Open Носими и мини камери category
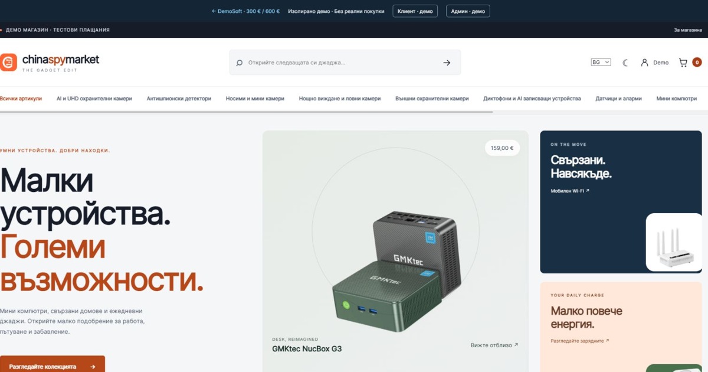 coord(255,99)
